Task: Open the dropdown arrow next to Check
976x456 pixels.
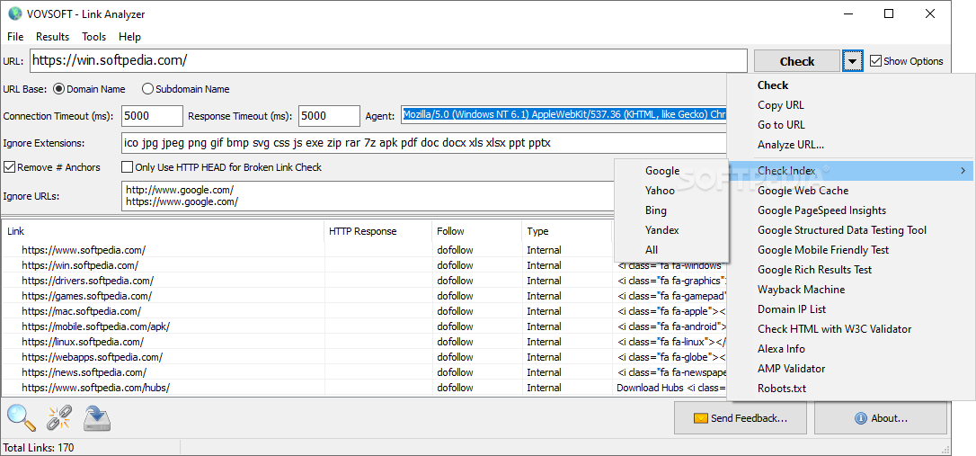Action: 853,61
